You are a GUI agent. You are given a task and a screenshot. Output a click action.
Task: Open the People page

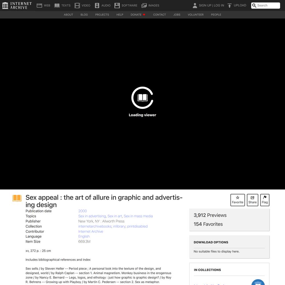coord(216,15)
